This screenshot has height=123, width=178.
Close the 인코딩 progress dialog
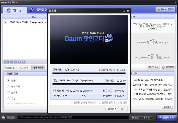128,11
